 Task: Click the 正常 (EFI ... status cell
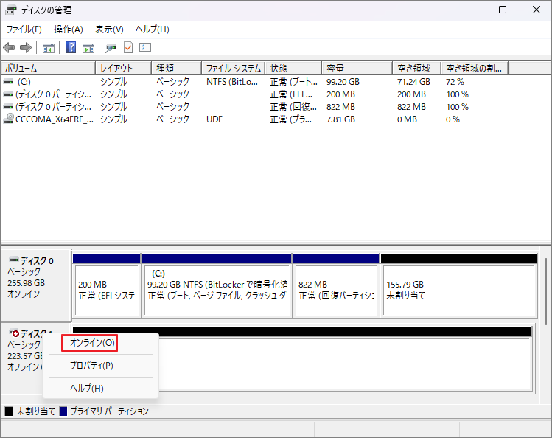pyautogui.click(x=291, y=94)
